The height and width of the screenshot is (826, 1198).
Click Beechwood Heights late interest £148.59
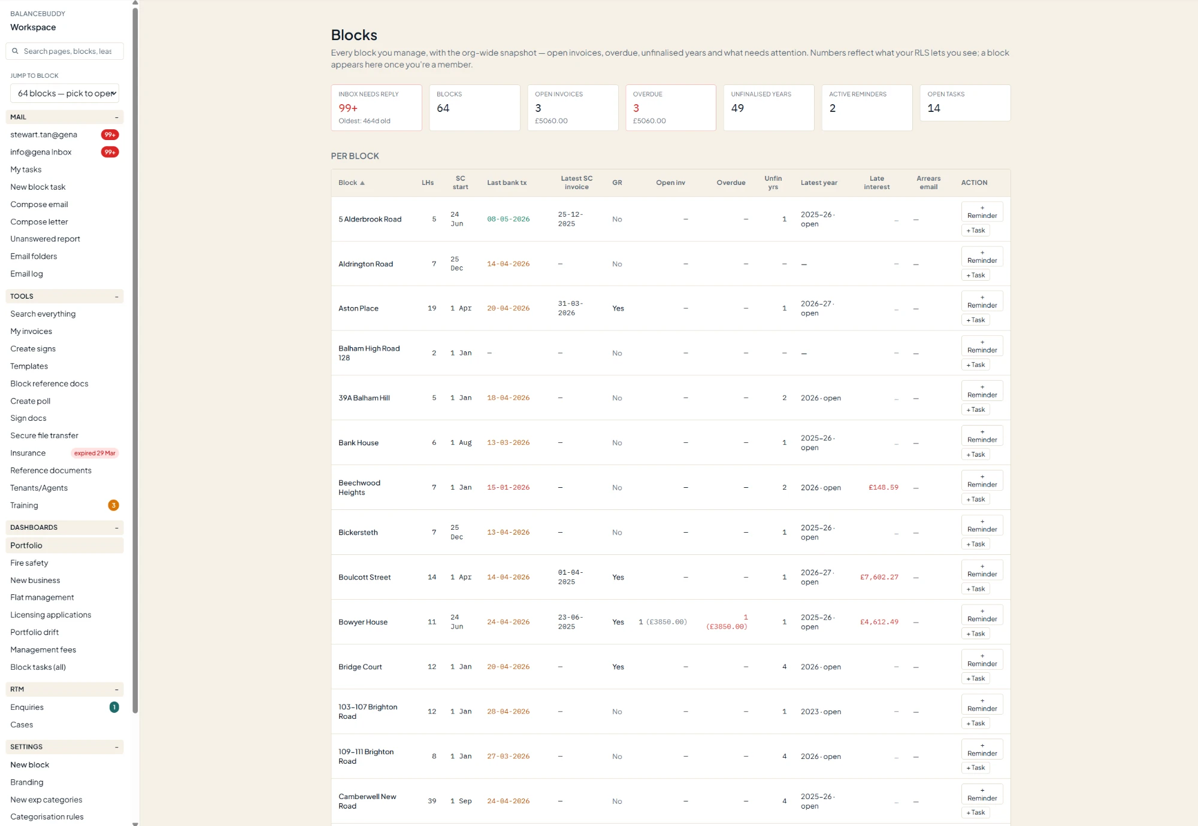click(x=884, y=488)
